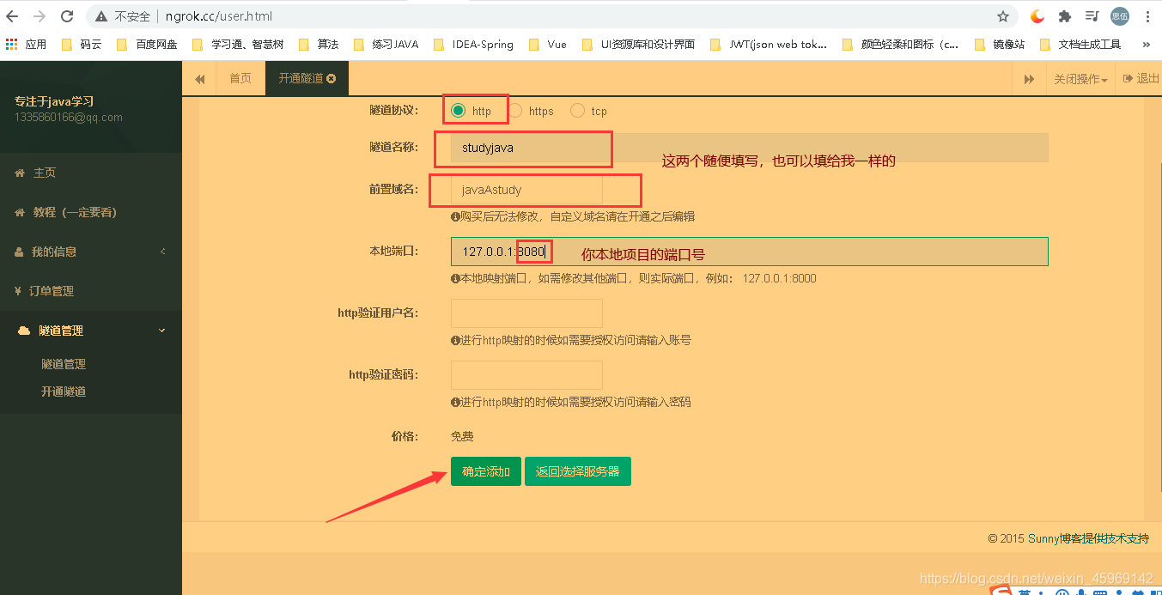This screenshot has width=1162, height=595.
Task: Click the cloud icon beside 隧道管理
Action: (x=24, y=330)
